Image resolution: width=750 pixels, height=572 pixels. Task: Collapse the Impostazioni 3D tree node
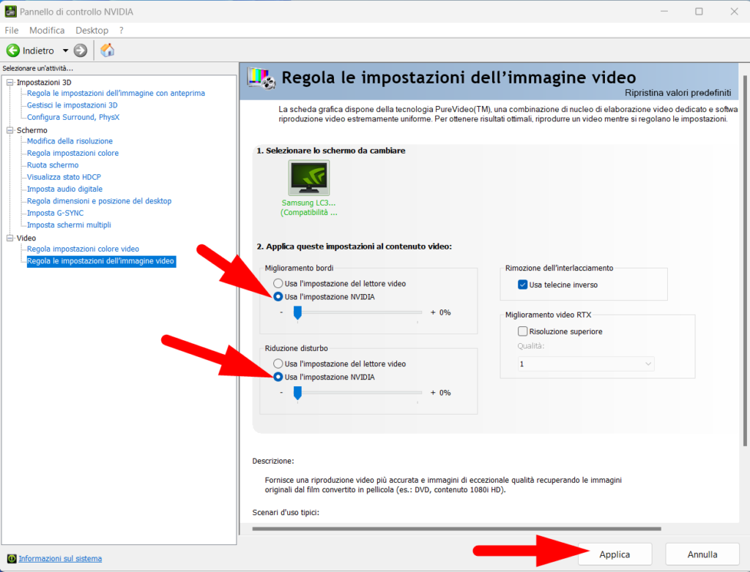click(x=10, y=82)
